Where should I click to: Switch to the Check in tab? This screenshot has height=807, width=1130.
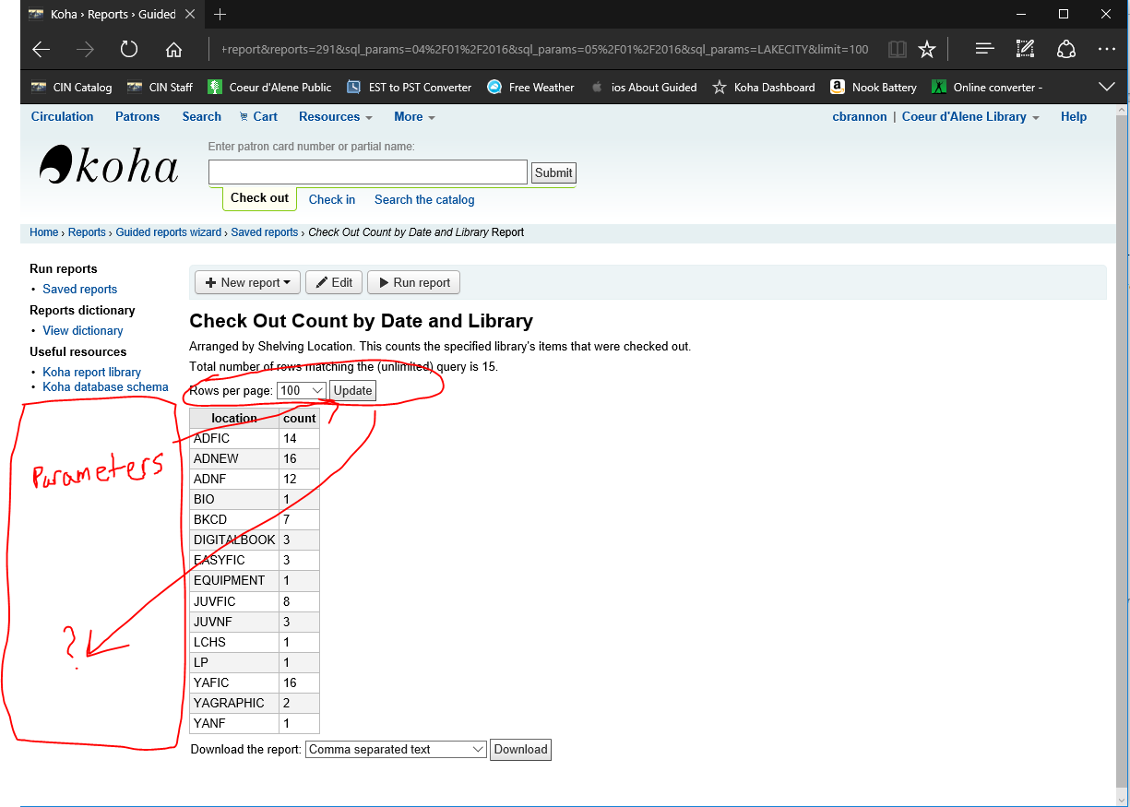332,199
